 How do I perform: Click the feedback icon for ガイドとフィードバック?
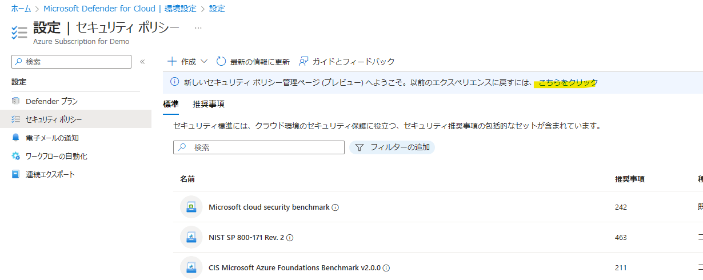click(304, 61)
